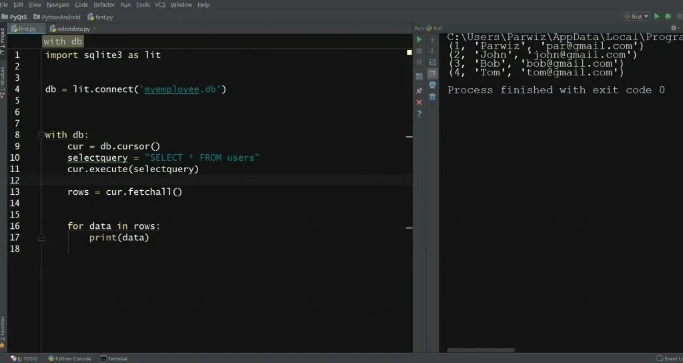
Task: Click the Down stack trace arrow
Action: pyautogui.click(x=432, y=51)
